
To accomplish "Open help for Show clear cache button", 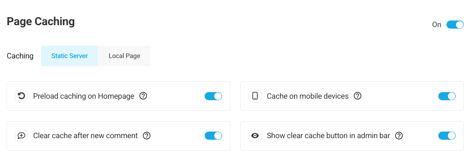I will (399, 136).
